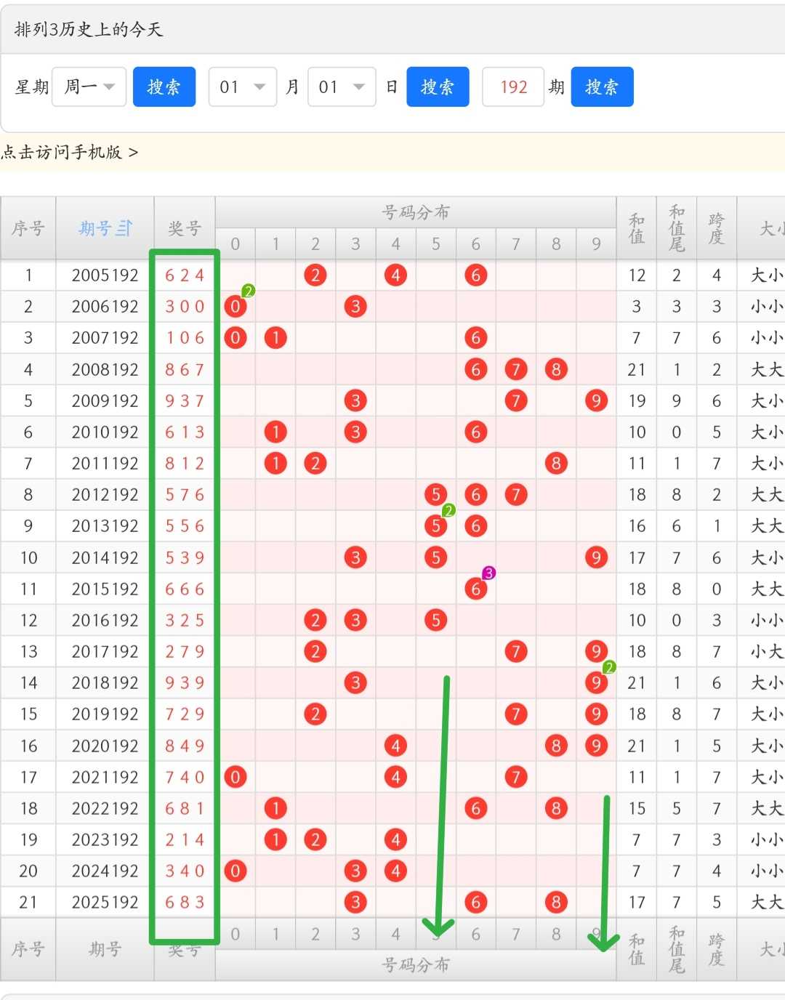
Task: Open the 周一 weekday dropdown
Action: [89, 87]
